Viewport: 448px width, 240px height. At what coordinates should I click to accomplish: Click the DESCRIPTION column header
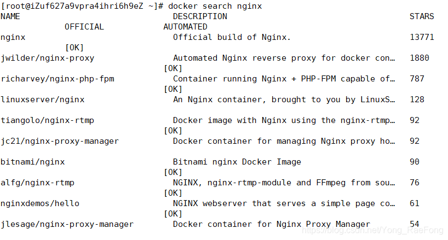coord(200,16)
